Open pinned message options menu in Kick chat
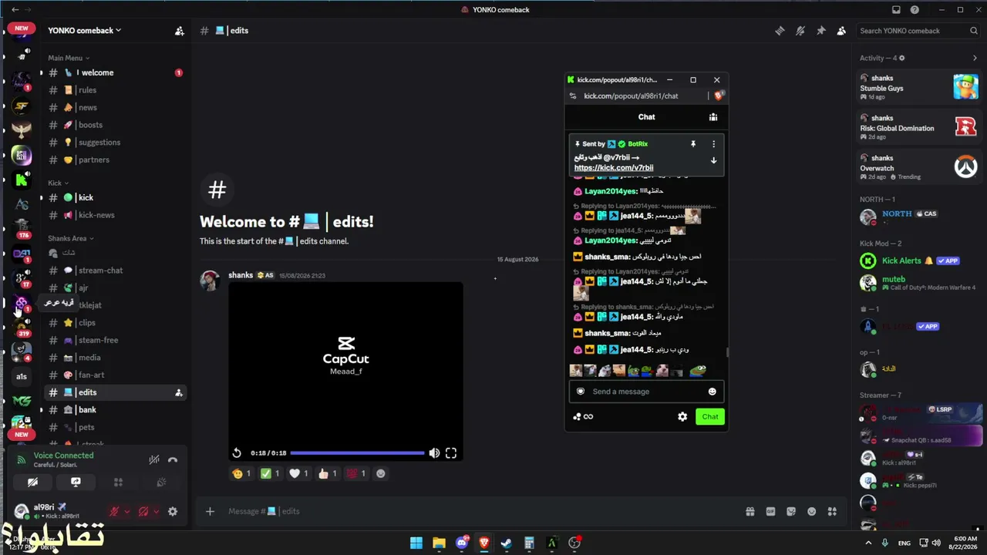987x555 pixels. pos(713,144)
